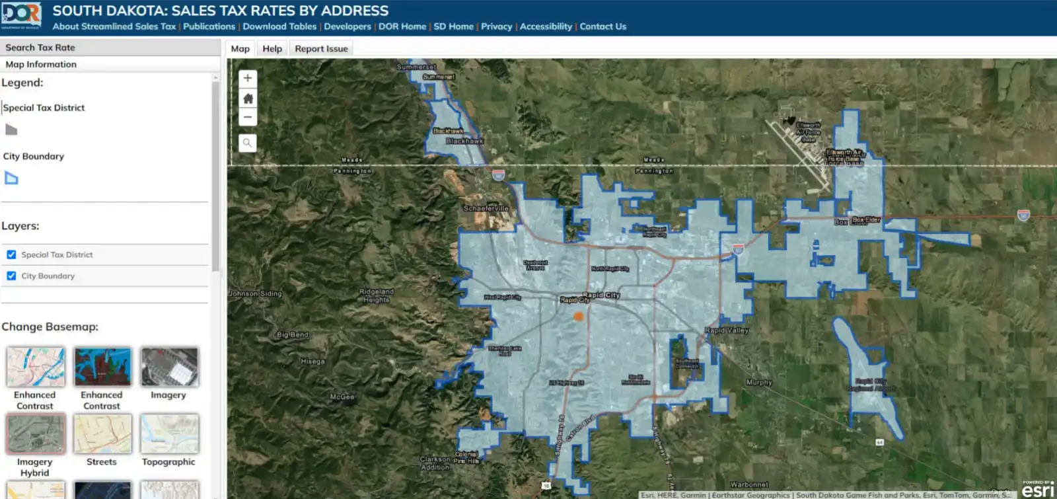Open the Publications link
The image size is (1057, 499).
coord(209,26)
